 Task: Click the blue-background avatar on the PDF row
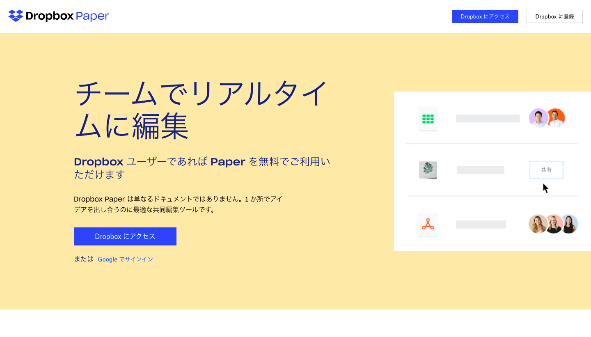(570, 224)
